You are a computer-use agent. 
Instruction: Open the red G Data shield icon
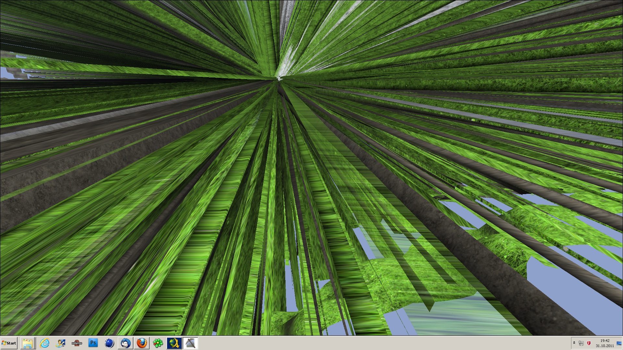(589, 343)
